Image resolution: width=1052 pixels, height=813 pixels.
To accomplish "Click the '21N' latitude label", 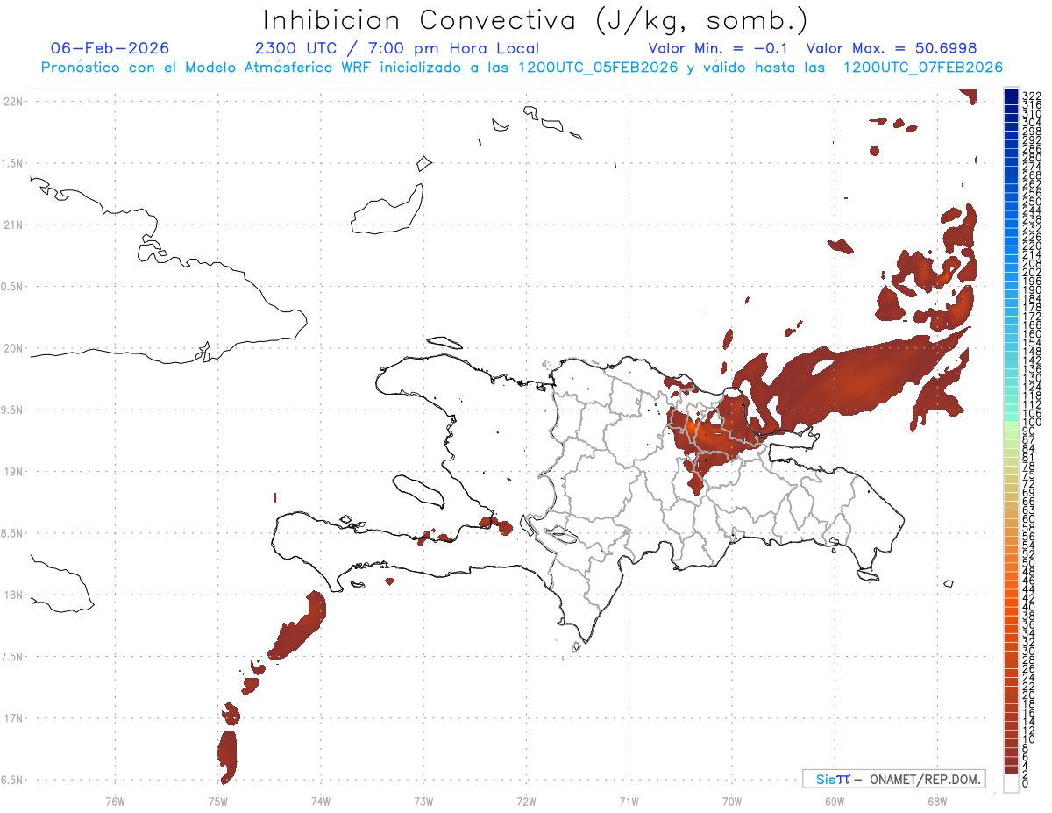I will (13, 225).
